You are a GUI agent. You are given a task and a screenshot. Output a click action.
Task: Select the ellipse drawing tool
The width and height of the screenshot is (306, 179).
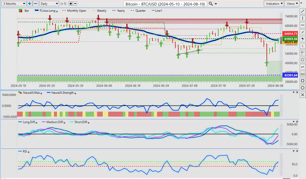(302, 88)
